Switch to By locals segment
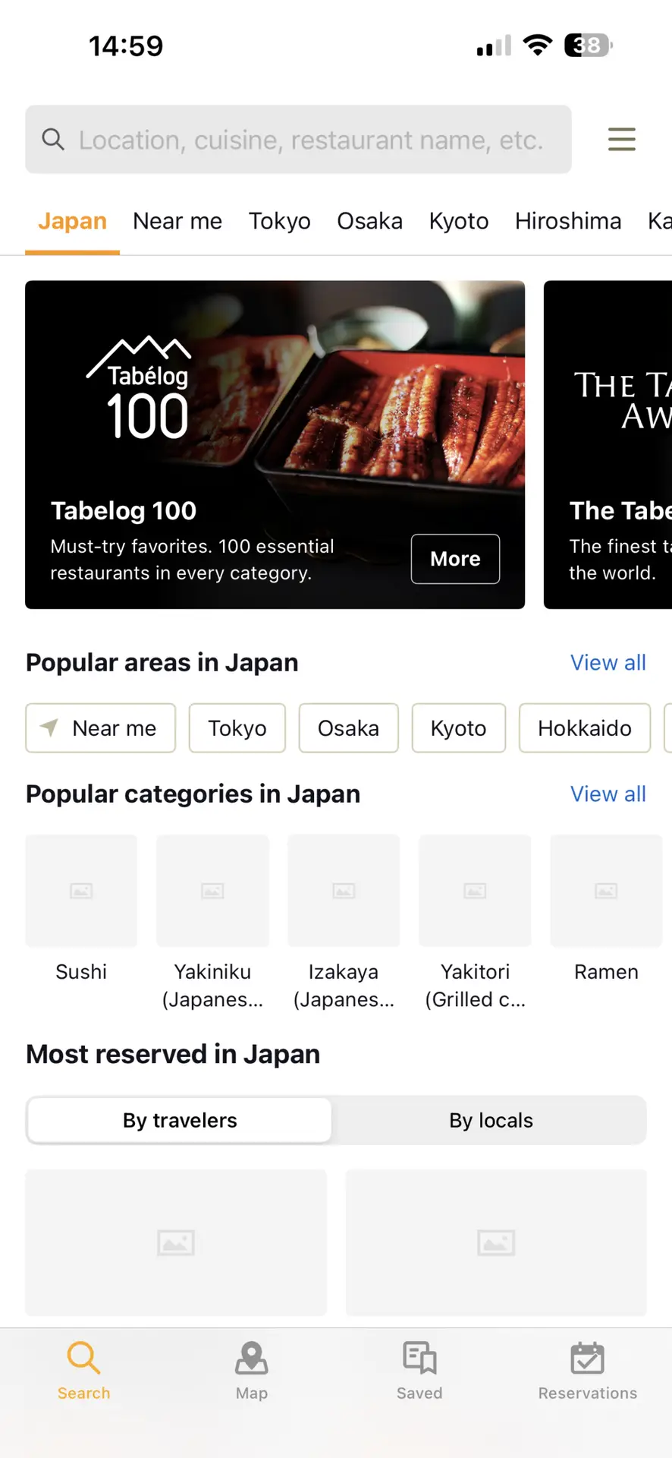 point(491,1120)
